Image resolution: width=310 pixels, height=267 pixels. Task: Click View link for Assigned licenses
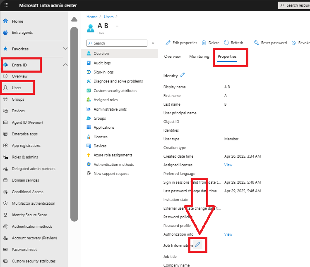pyautogui.click(x=228, y=165)
